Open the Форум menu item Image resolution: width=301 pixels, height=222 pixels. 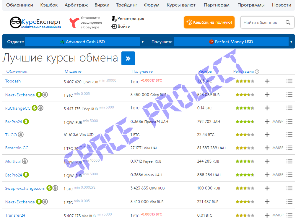(x=152, y=5)
